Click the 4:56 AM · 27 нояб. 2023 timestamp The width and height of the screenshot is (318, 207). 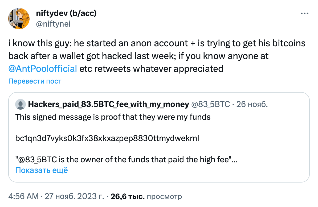(56, 197)
